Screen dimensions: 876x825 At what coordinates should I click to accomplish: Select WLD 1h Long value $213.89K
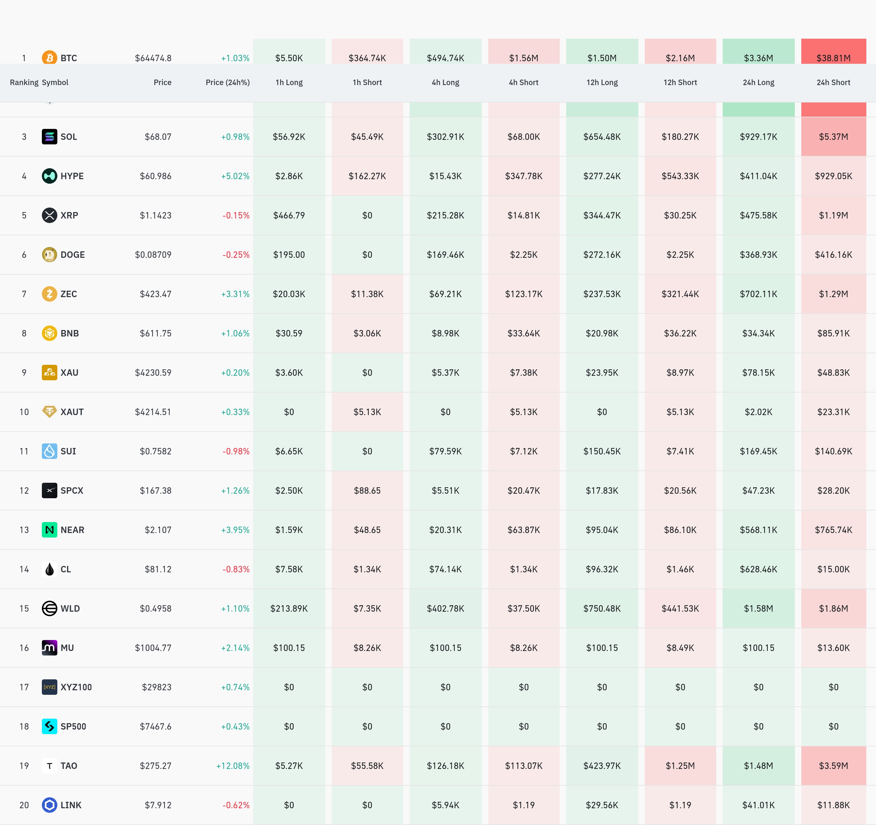point(289,608)
